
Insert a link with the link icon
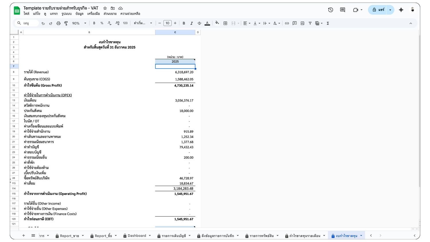(287, 23)
